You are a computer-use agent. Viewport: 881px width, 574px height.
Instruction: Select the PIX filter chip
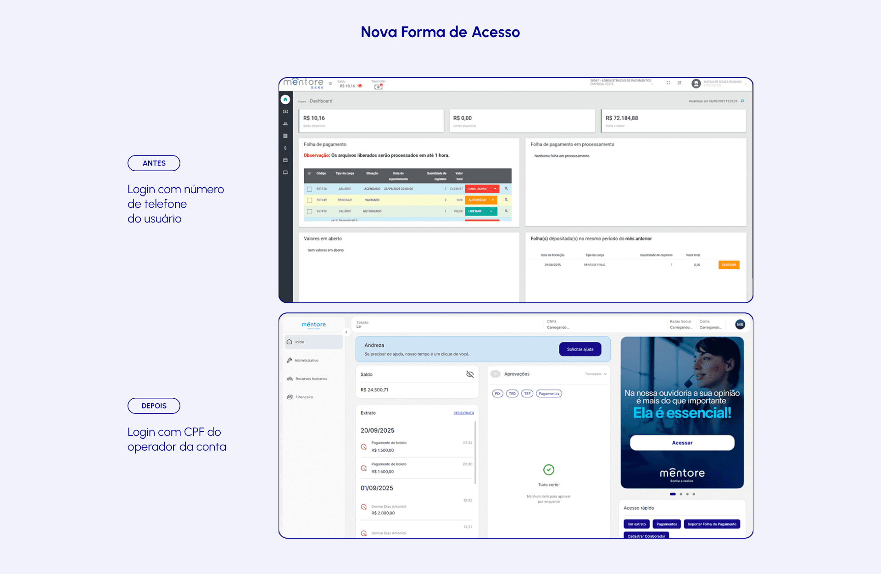498,394
